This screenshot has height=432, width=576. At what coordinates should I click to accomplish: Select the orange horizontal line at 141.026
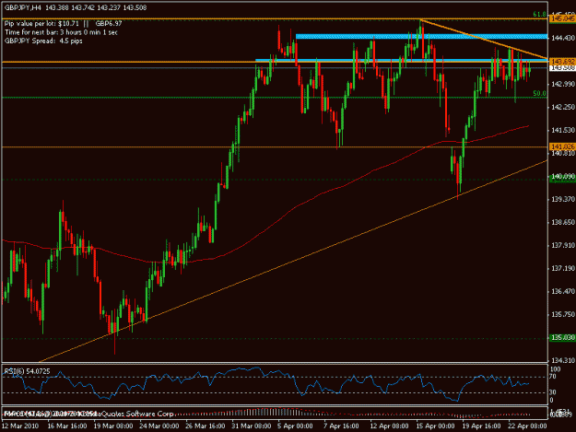[x=275, y=147]
